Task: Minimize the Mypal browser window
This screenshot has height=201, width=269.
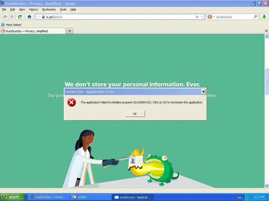Action: tap(254, 3)
